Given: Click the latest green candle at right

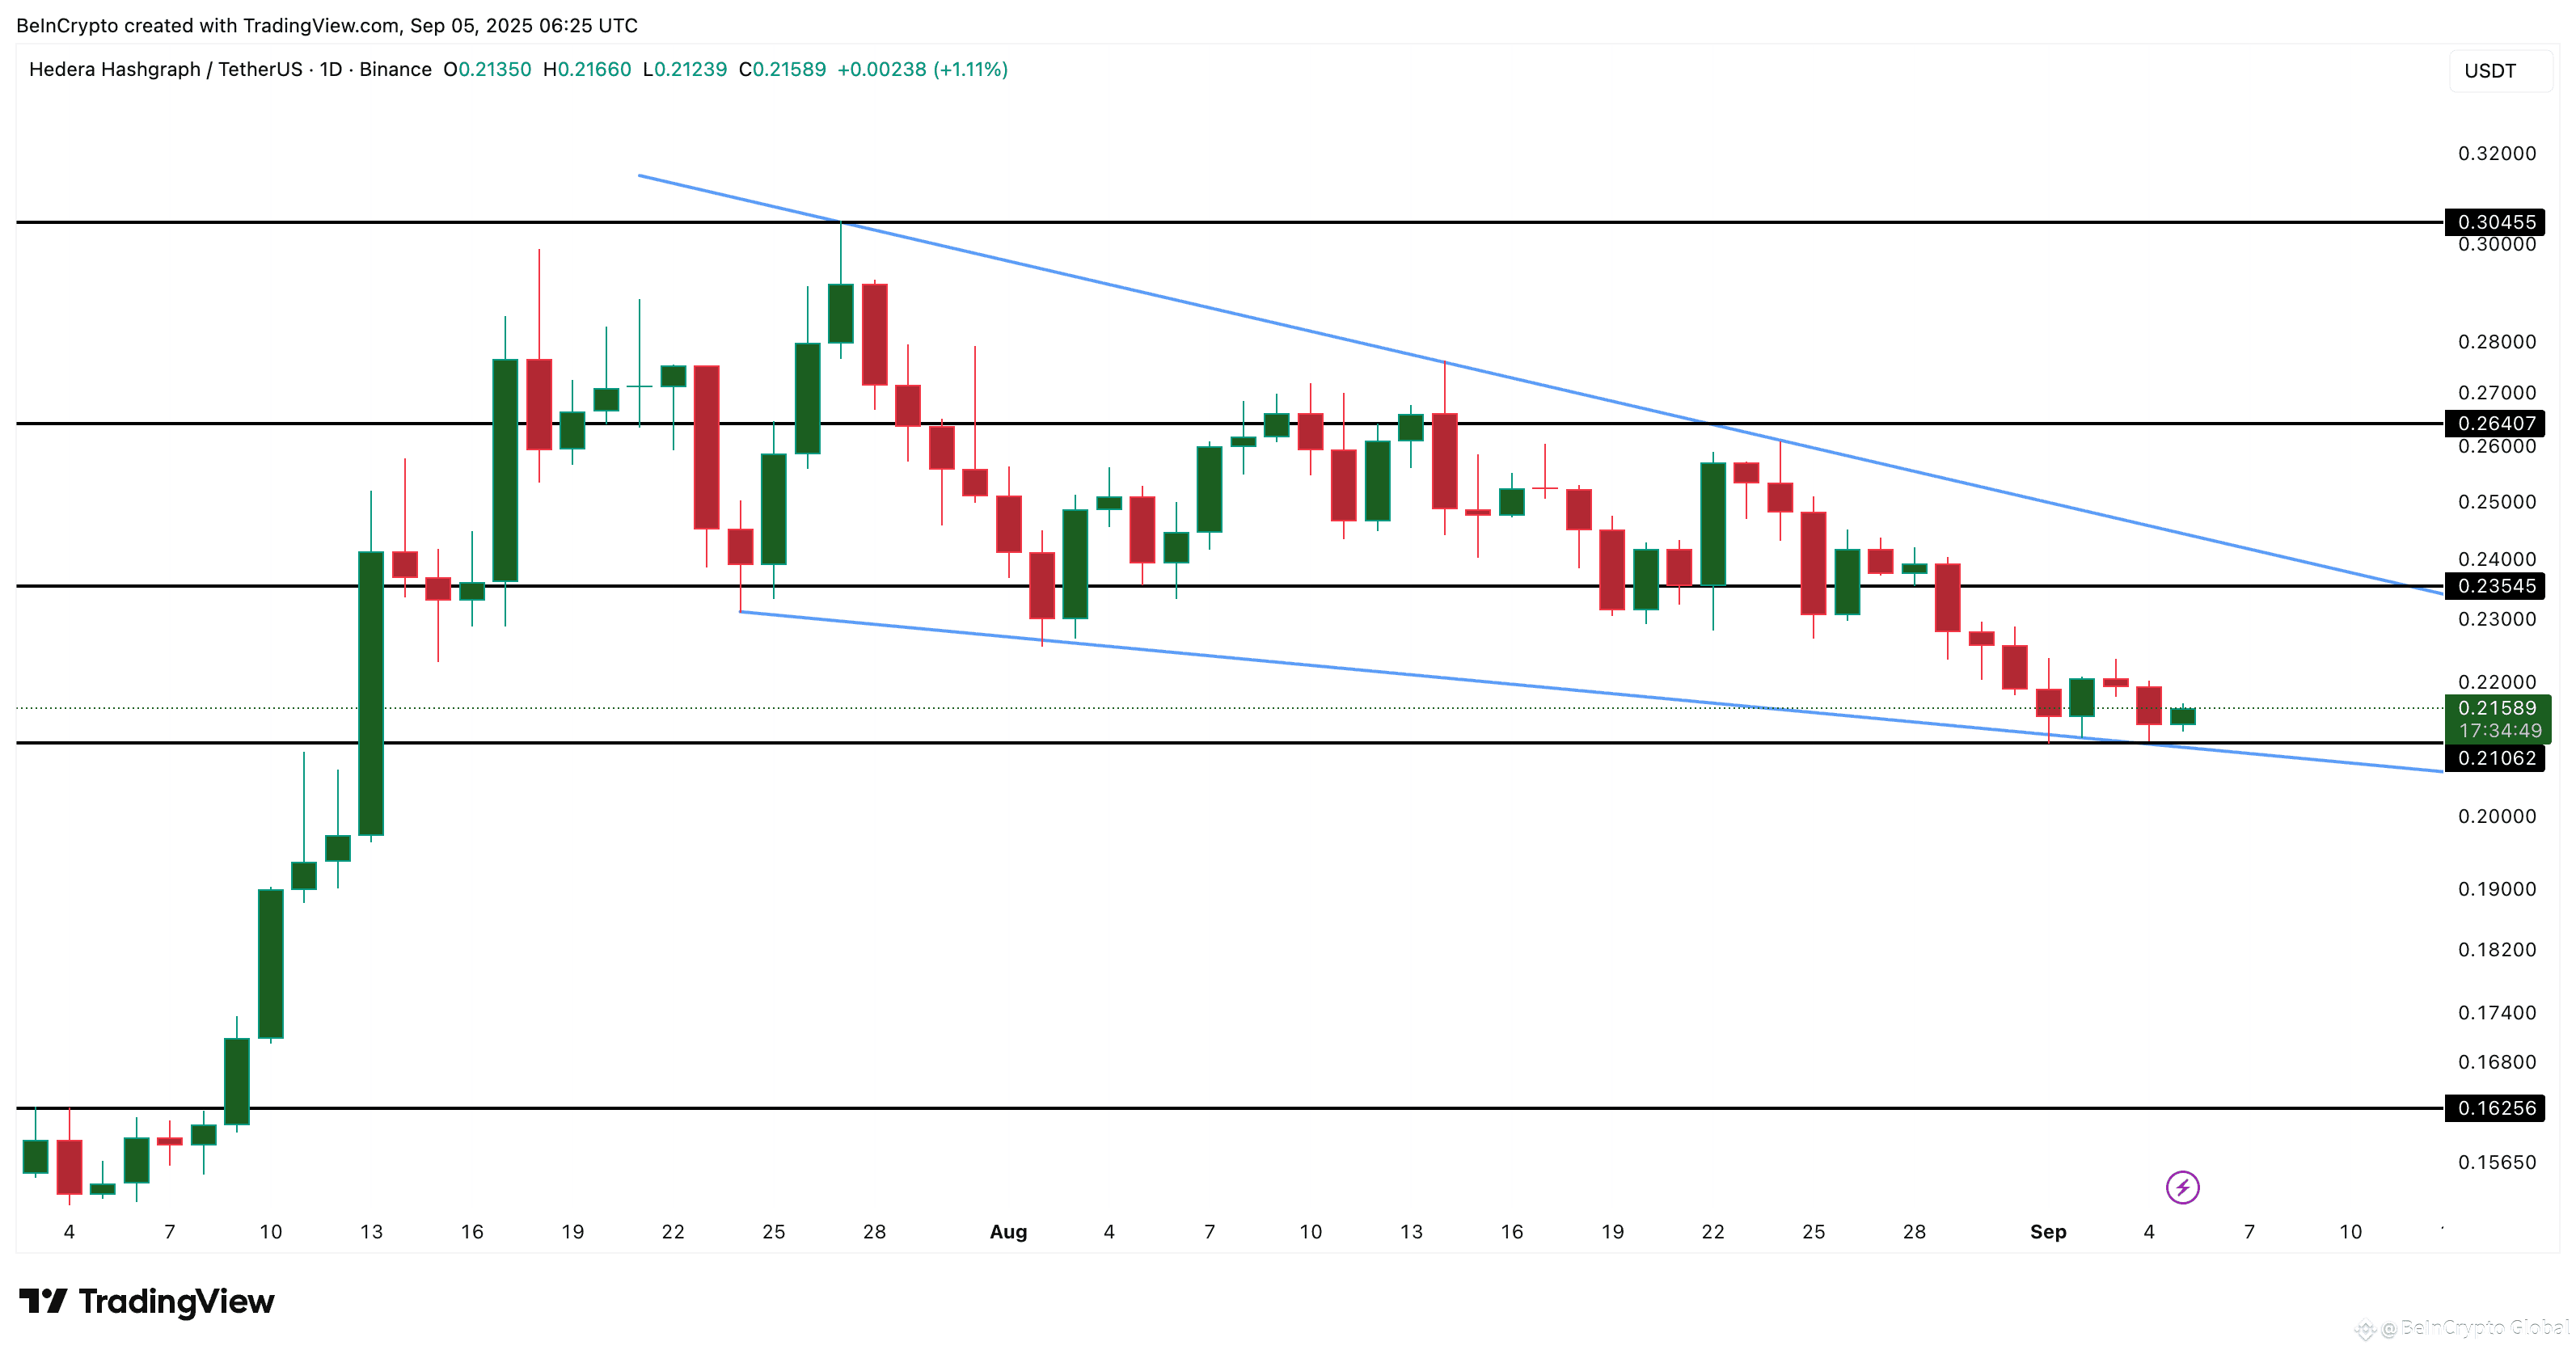Looking at the screenshot, I should (x=2182, y=716).
